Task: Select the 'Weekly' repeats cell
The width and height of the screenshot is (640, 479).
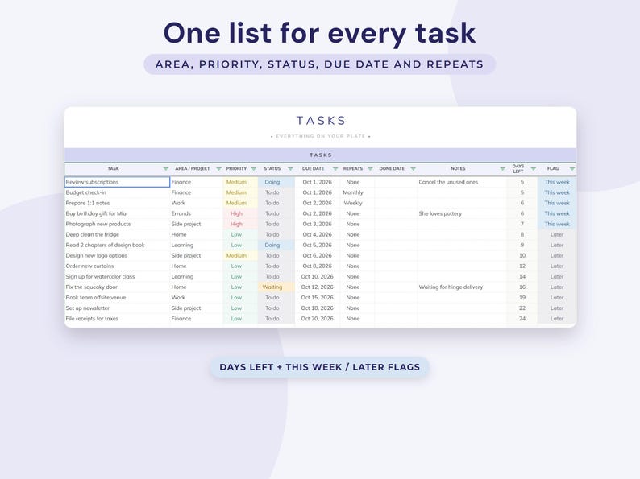Action: [x=357, y=203]
